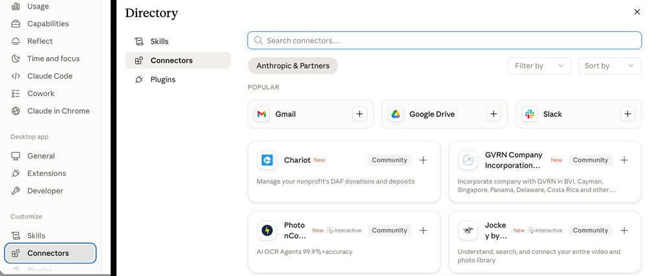The image size is (650, 276).
Task: Click the Slack connector name
Action: point(552,114)
